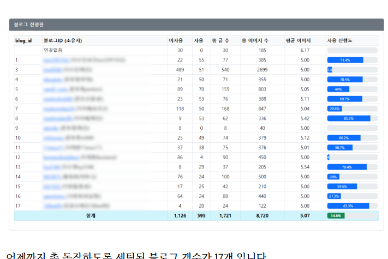388x259 pixels.
Task: Open the blog link for blog_id 7
Action: tap(59, 109)
